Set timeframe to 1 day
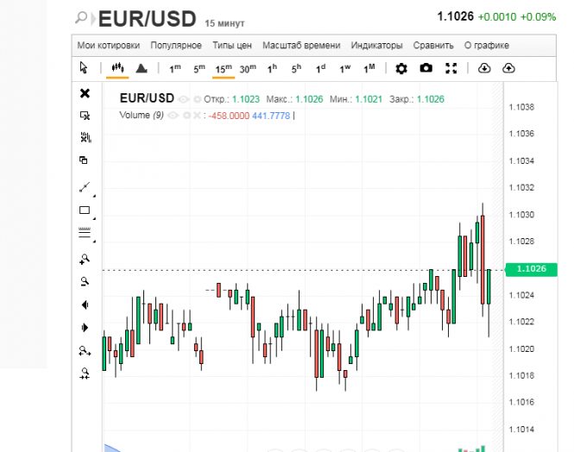Viewport: 574px width, 452px height. [320, 68]
